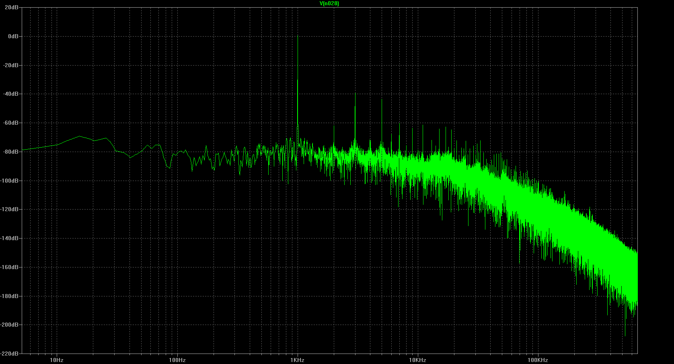Viewport: 674px width, 364px height.
Task: Click the -120dB axis label
Action: 10,209
